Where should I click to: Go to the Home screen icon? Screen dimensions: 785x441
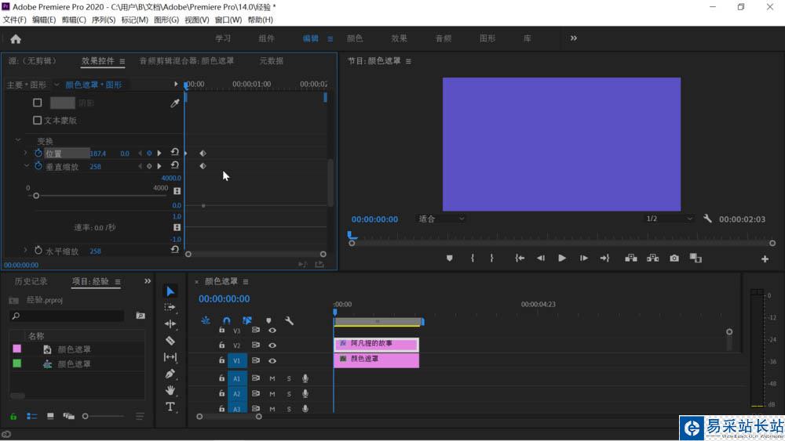[x=16, y=39]
